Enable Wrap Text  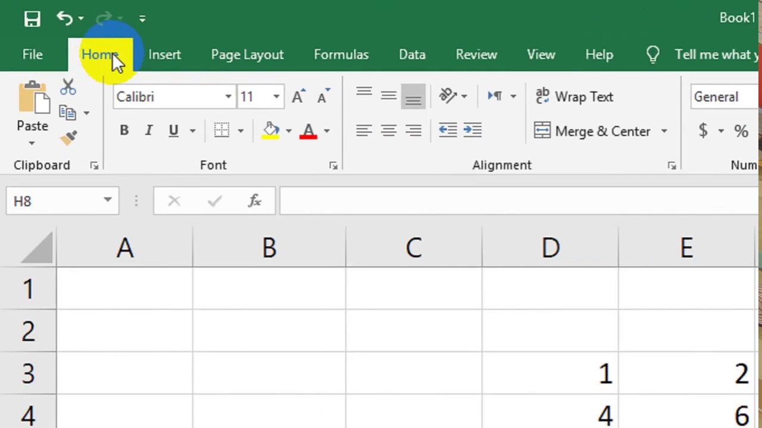click(x=574, y=96)
